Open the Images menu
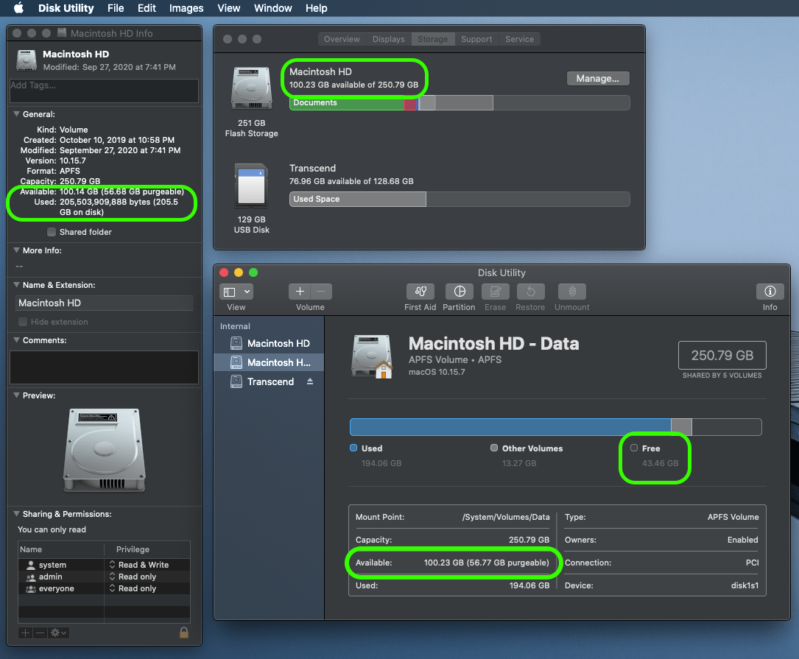Screen dimensions: 799x659 tap(186, 8)
